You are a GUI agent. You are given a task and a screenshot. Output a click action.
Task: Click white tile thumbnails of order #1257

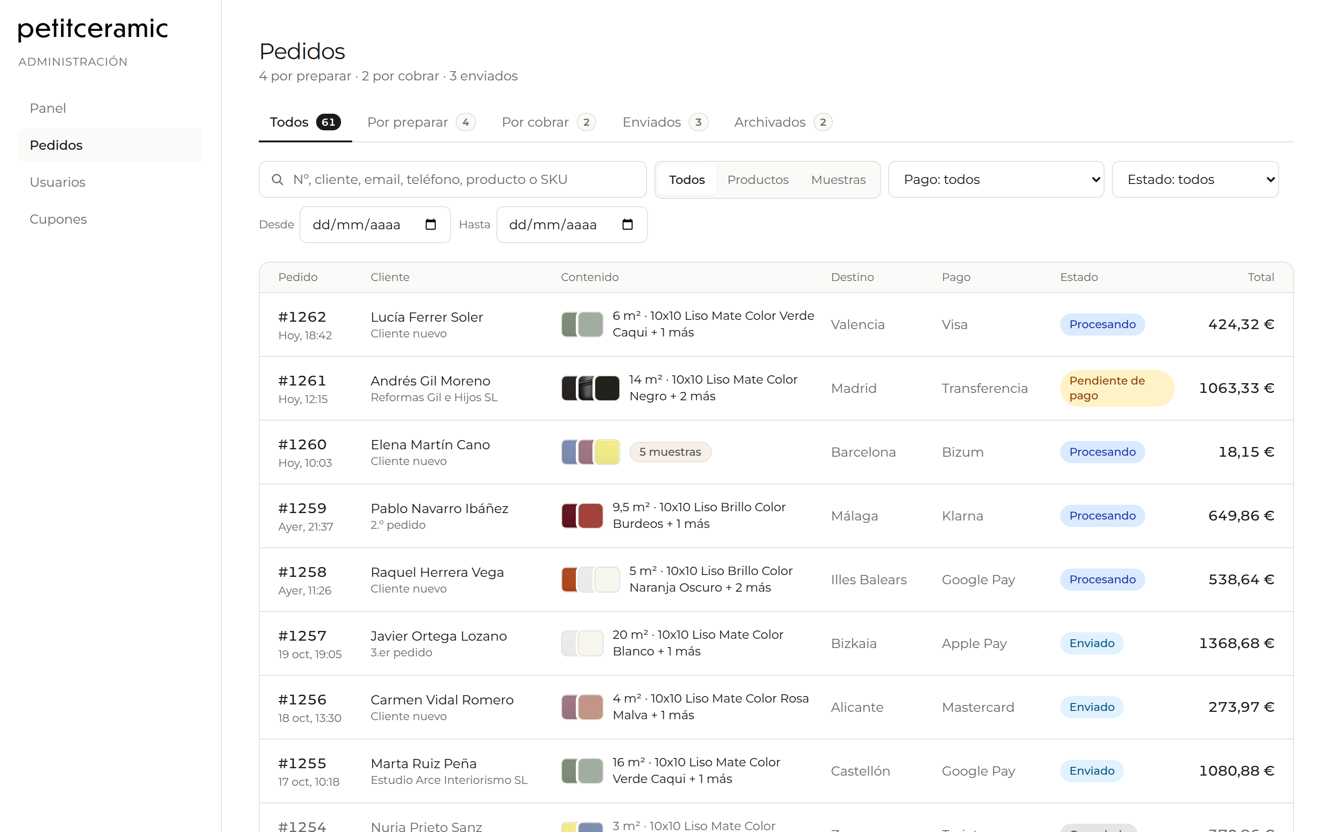(x=582, y=643)
